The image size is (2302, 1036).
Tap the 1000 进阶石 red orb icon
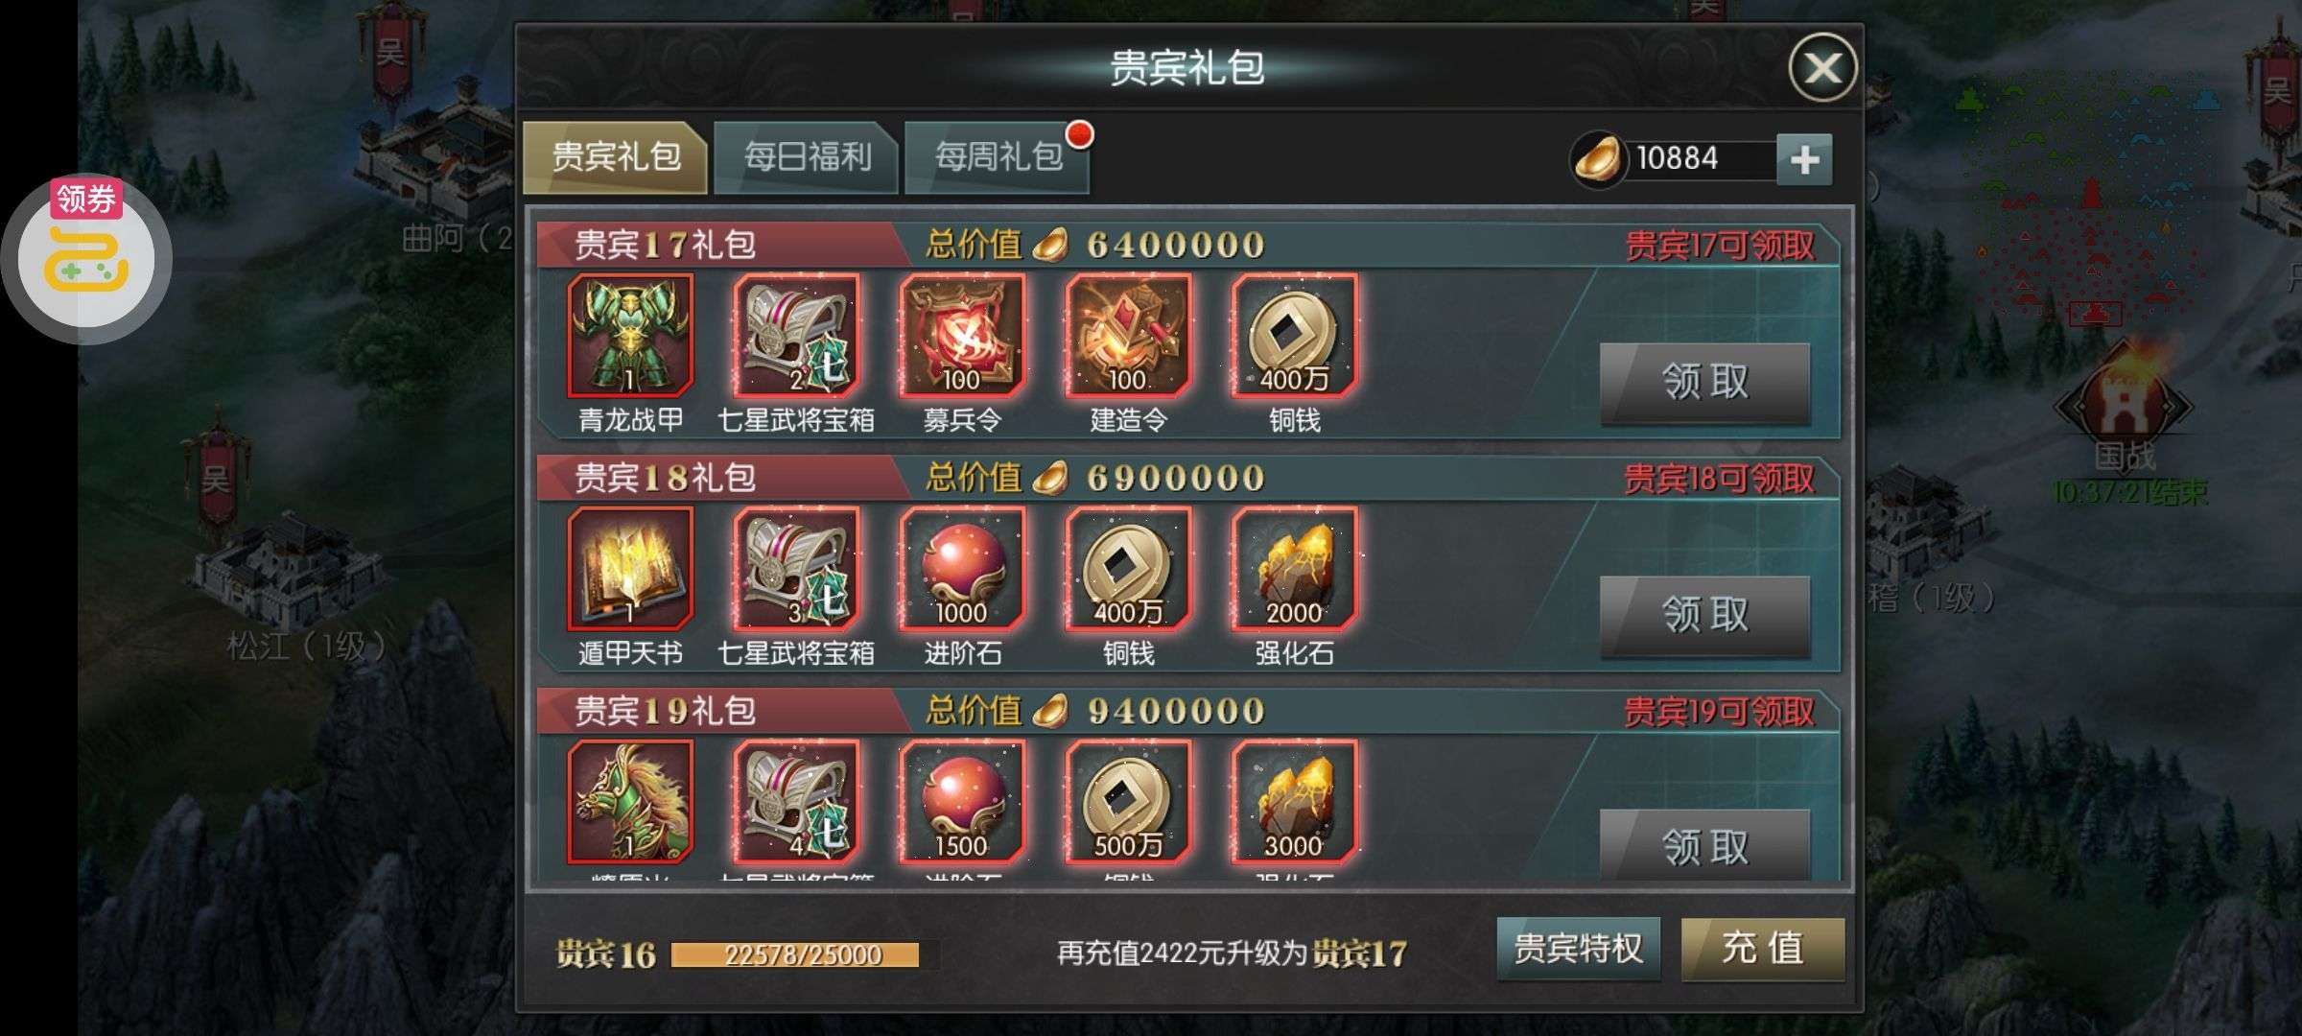(x=962, y=569)
